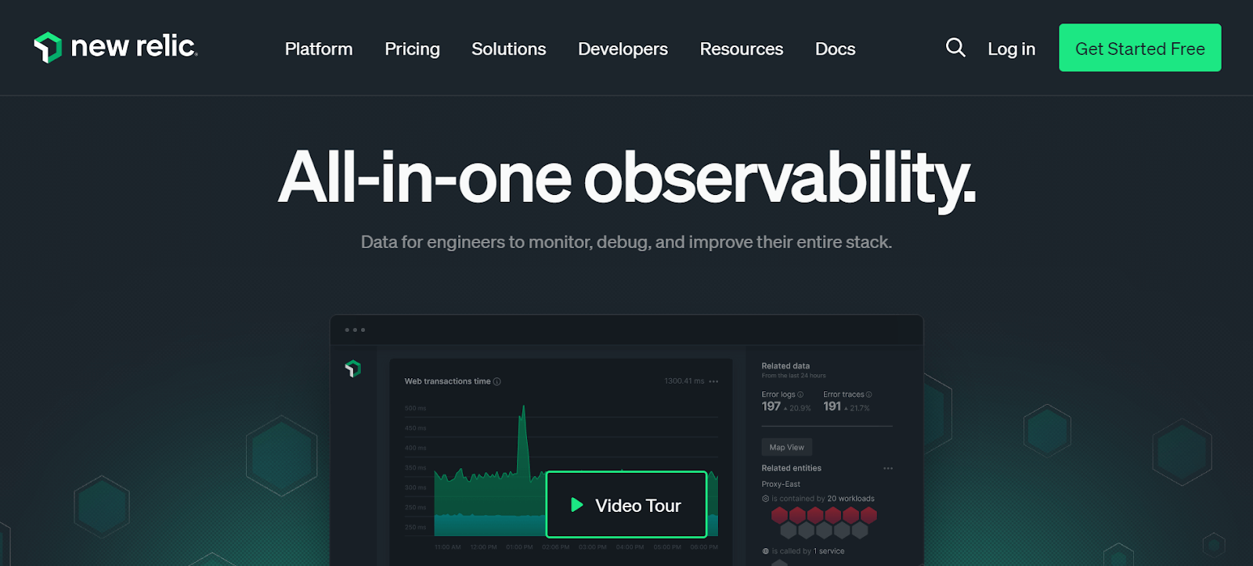Open the ellipsis menu on Web transactions chart

coord(713,381)
